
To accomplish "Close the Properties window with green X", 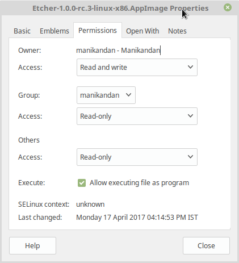I will coord(228,7).
